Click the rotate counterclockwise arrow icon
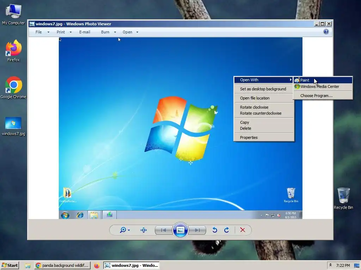 [x=215, y=230]
